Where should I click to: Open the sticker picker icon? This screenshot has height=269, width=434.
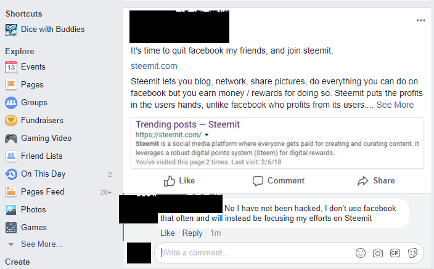point(412,253)
